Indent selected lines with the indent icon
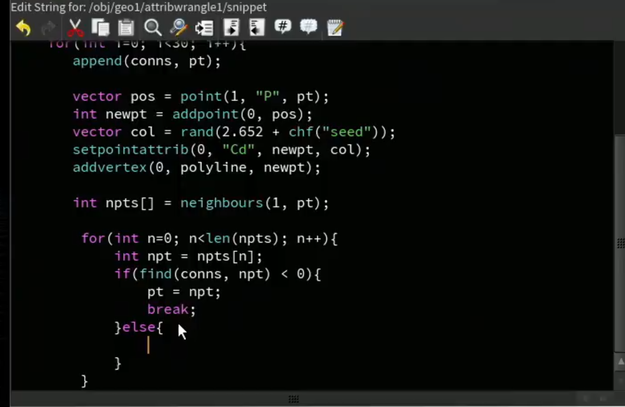The width and height of the screenshot is (625, 407). click(231, 28)
